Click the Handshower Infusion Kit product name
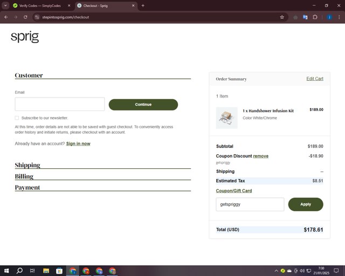Viewport: 345px width, 276px height. pyautogui.click(x=268, y=111)
